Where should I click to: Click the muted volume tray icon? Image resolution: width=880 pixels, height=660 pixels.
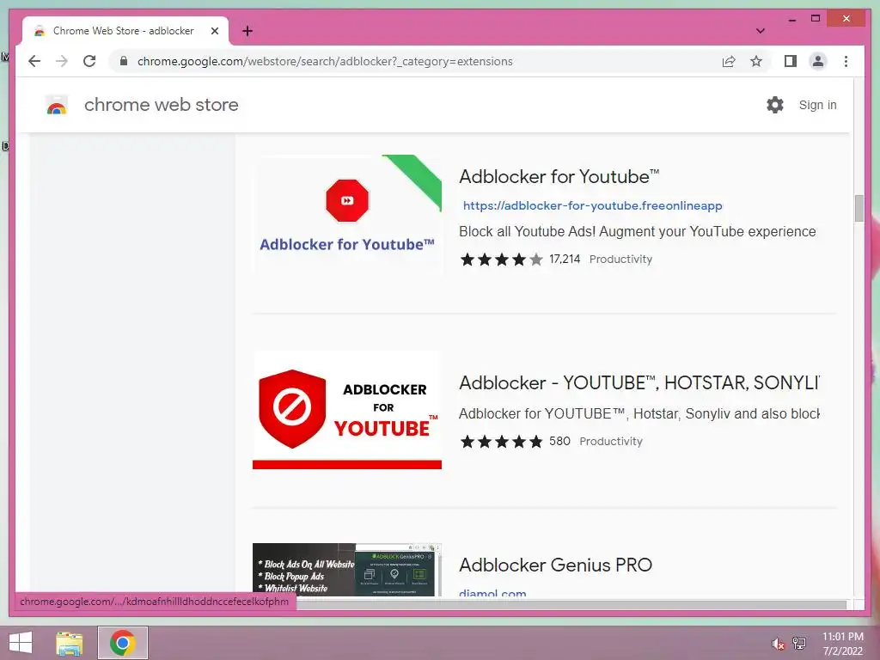(x=779, y=644)
